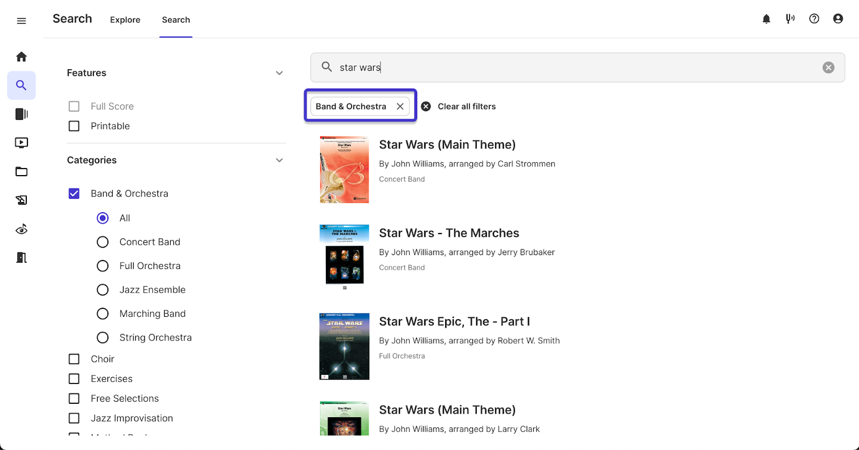
Task: Switch to the Search tab
Action: click(x=176, y=20)
